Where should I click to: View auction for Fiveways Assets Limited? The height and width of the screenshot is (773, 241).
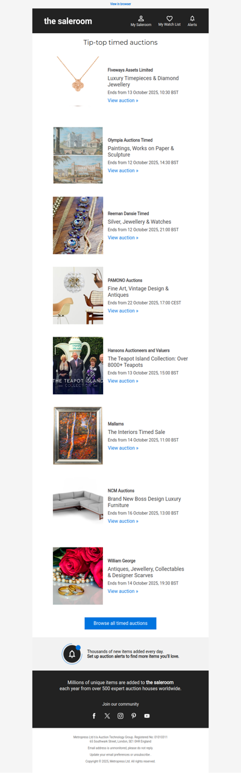click(x=123, y=101)
